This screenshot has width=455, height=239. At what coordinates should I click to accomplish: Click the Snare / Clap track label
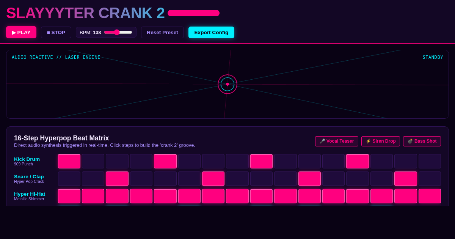[29, 177]
